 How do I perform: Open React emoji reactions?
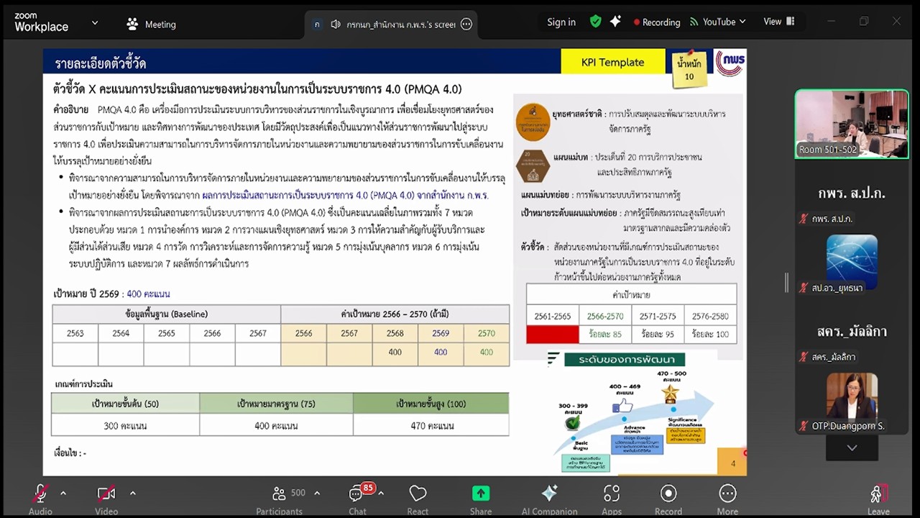(x=418, y=498)
